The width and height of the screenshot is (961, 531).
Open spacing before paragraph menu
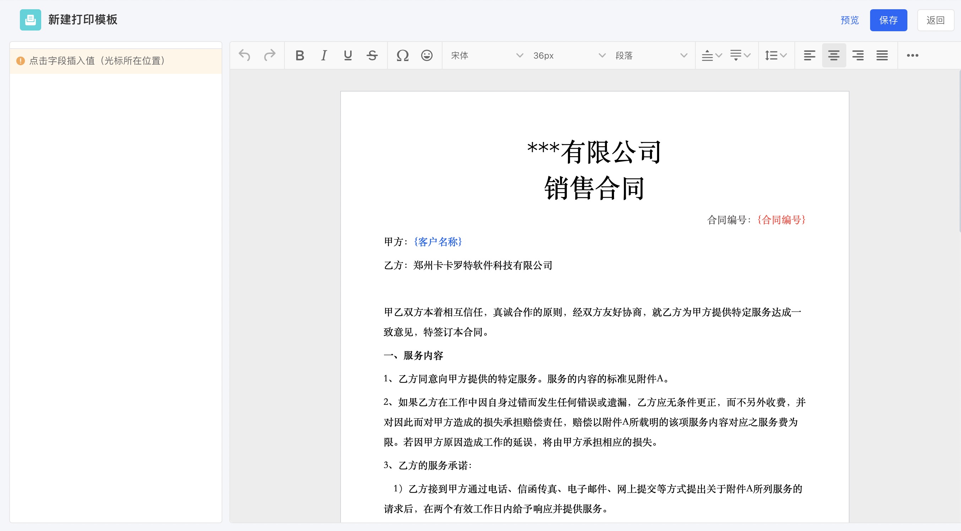pyautogui.click(x=711, y=55)
